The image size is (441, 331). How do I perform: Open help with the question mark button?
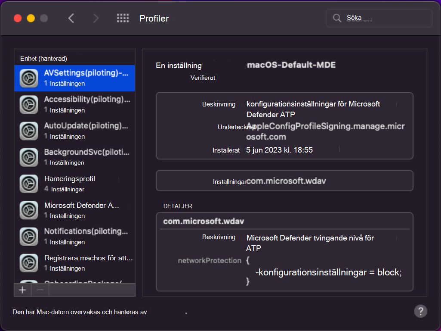[x=420, y=311]
